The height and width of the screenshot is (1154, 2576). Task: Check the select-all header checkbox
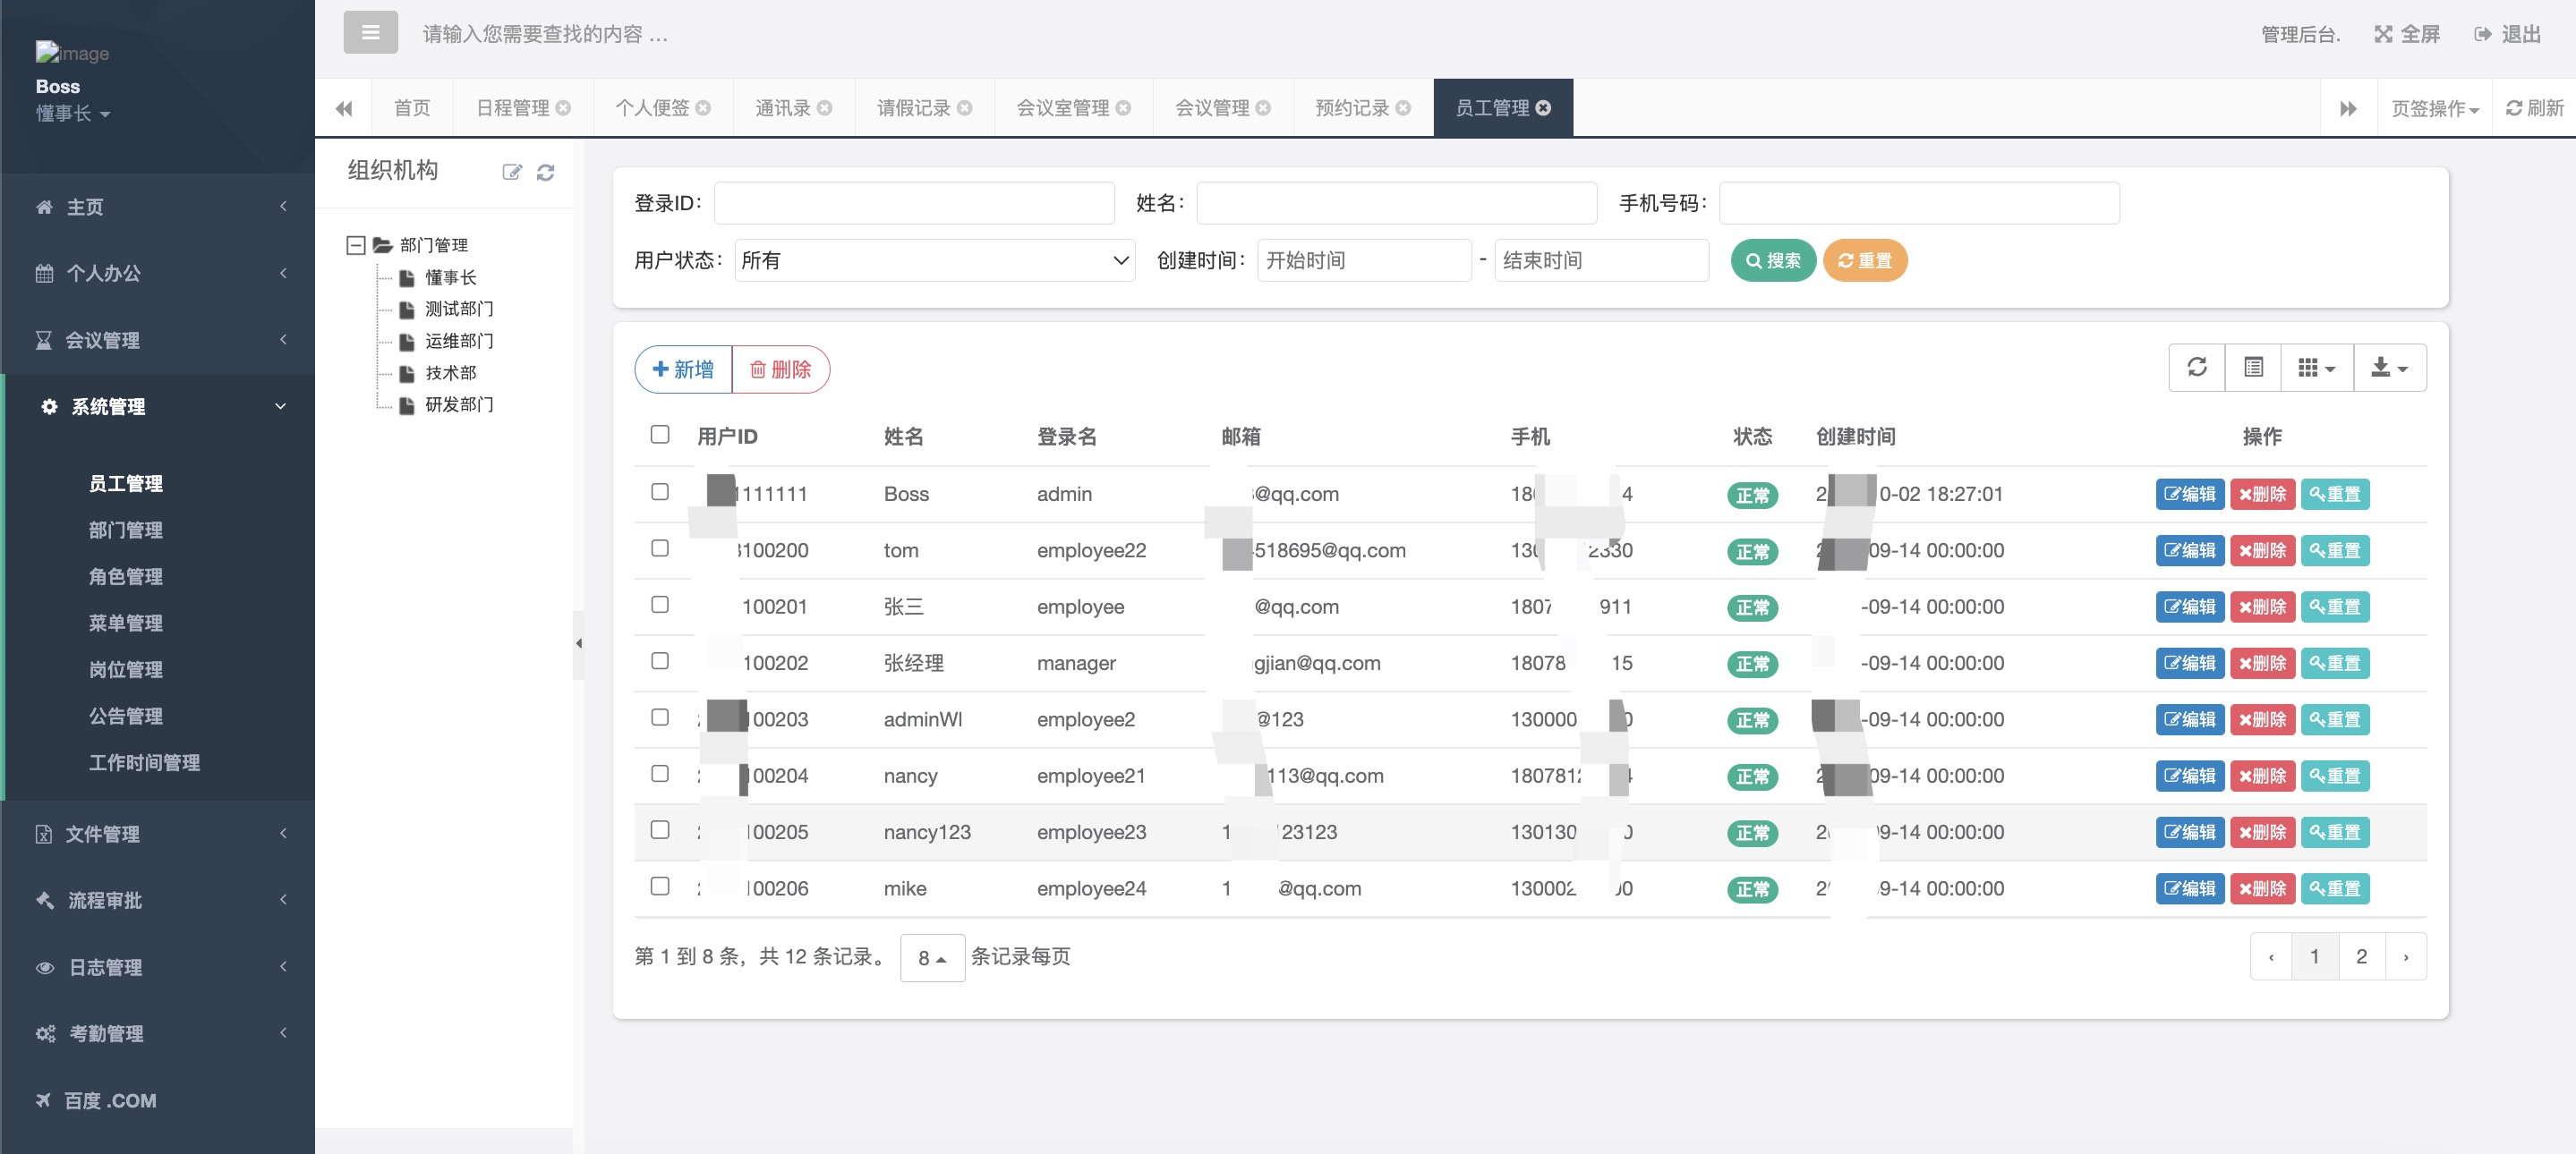point(659,435)
